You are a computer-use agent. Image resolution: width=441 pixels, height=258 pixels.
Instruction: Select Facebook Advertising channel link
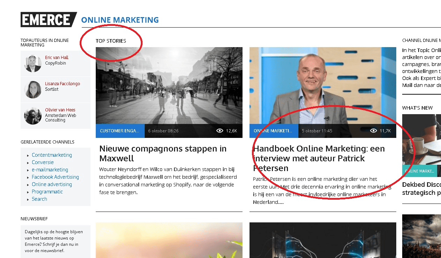click(x=55, y=177)
